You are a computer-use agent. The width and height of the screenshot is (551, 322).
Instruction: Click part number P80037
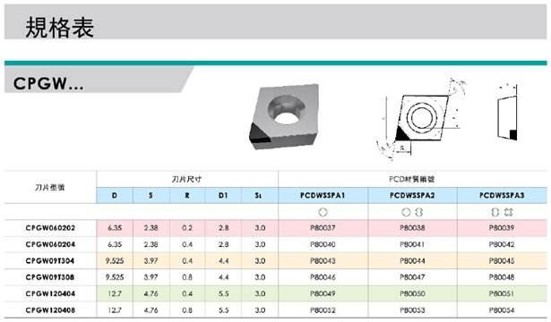point(323,228)
